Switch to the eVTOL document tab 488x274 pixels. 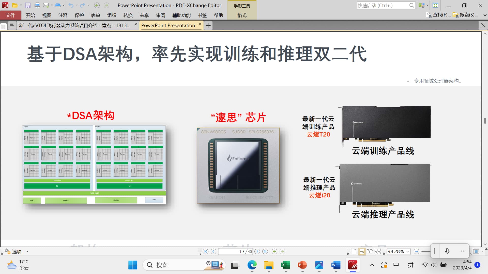74,25
